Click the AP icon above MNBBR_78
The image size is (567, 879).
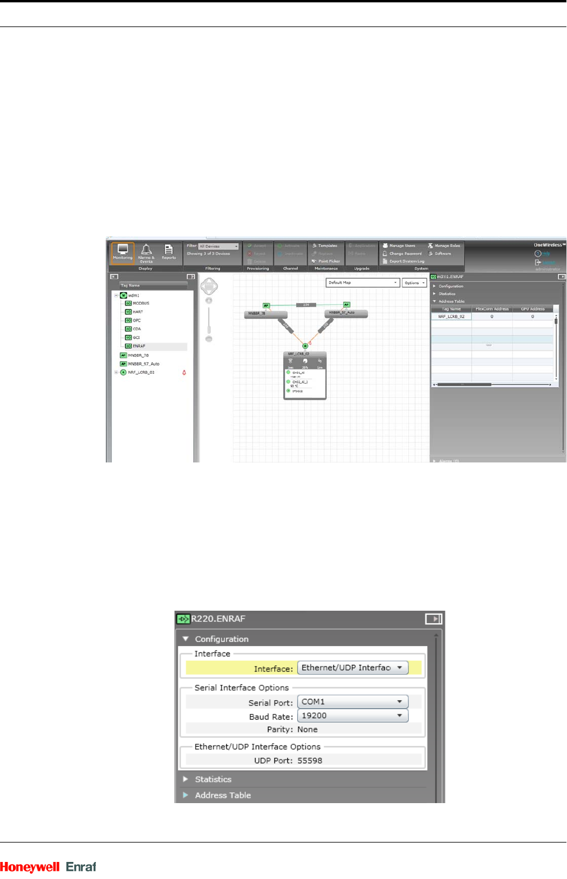point(266,305)
